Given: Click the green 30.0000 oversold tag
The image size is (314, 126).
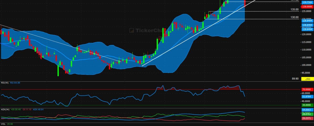Looking at the screenshot, I should (307, 105).
